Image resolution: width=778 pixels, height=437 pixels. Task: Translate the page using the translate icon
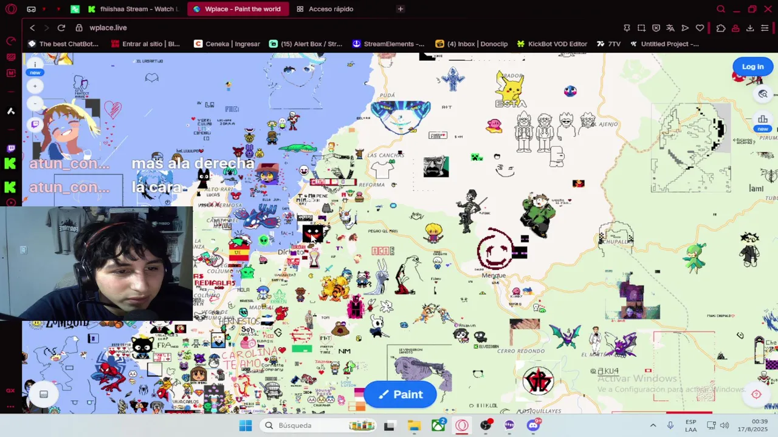670,28
